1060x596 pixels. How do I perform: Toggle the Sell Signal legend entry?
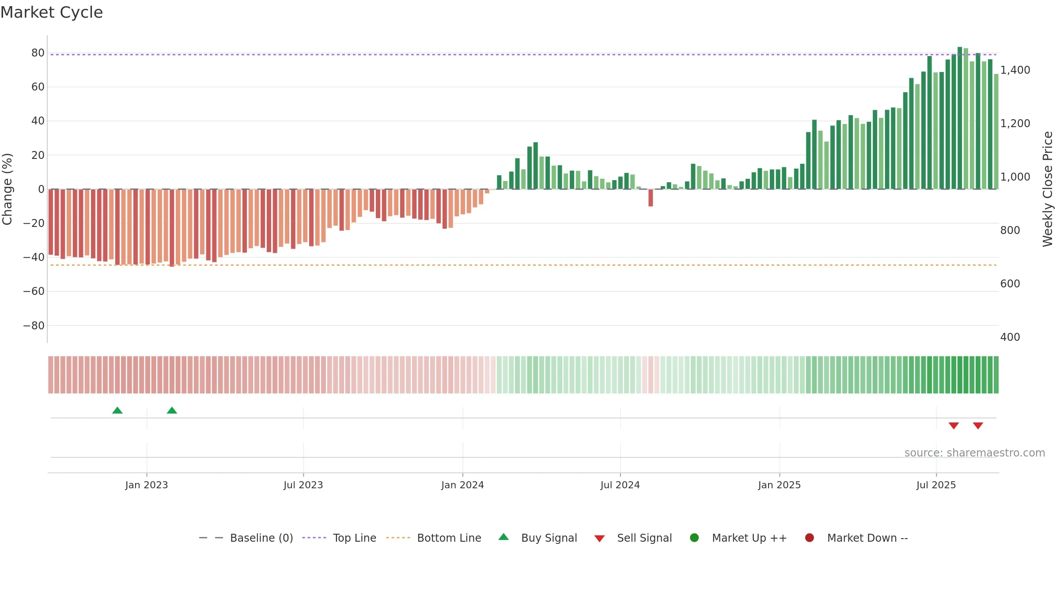click(x=633, y=538)
